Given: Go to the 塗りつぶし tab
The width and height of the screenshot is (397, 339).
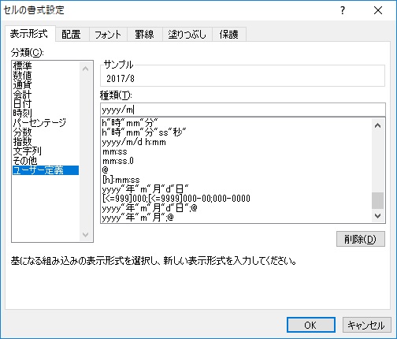Looking at the screenshot, I should [187, 34].
